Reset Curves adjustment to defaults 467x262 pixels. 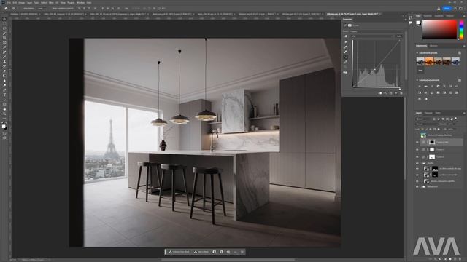391,93
